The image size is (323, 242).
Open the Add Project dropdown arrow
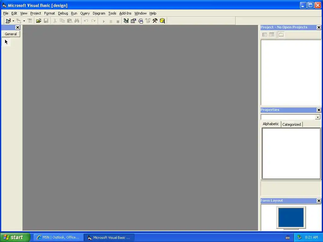13,21
